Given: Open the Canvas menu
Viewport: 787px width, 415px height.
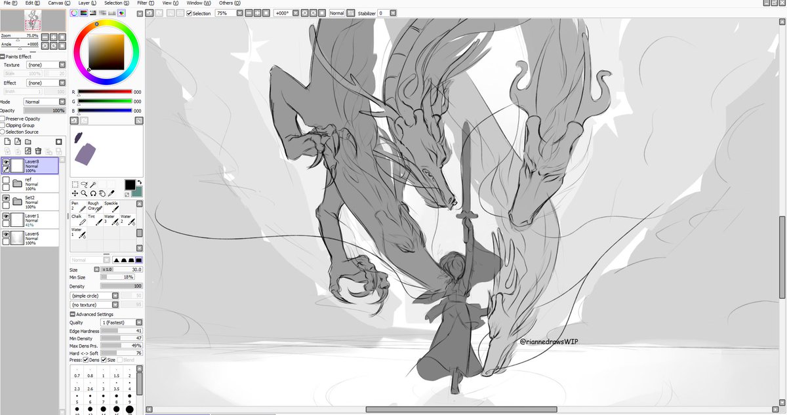Looking at the screenshot, I should (x=58, y=3).
